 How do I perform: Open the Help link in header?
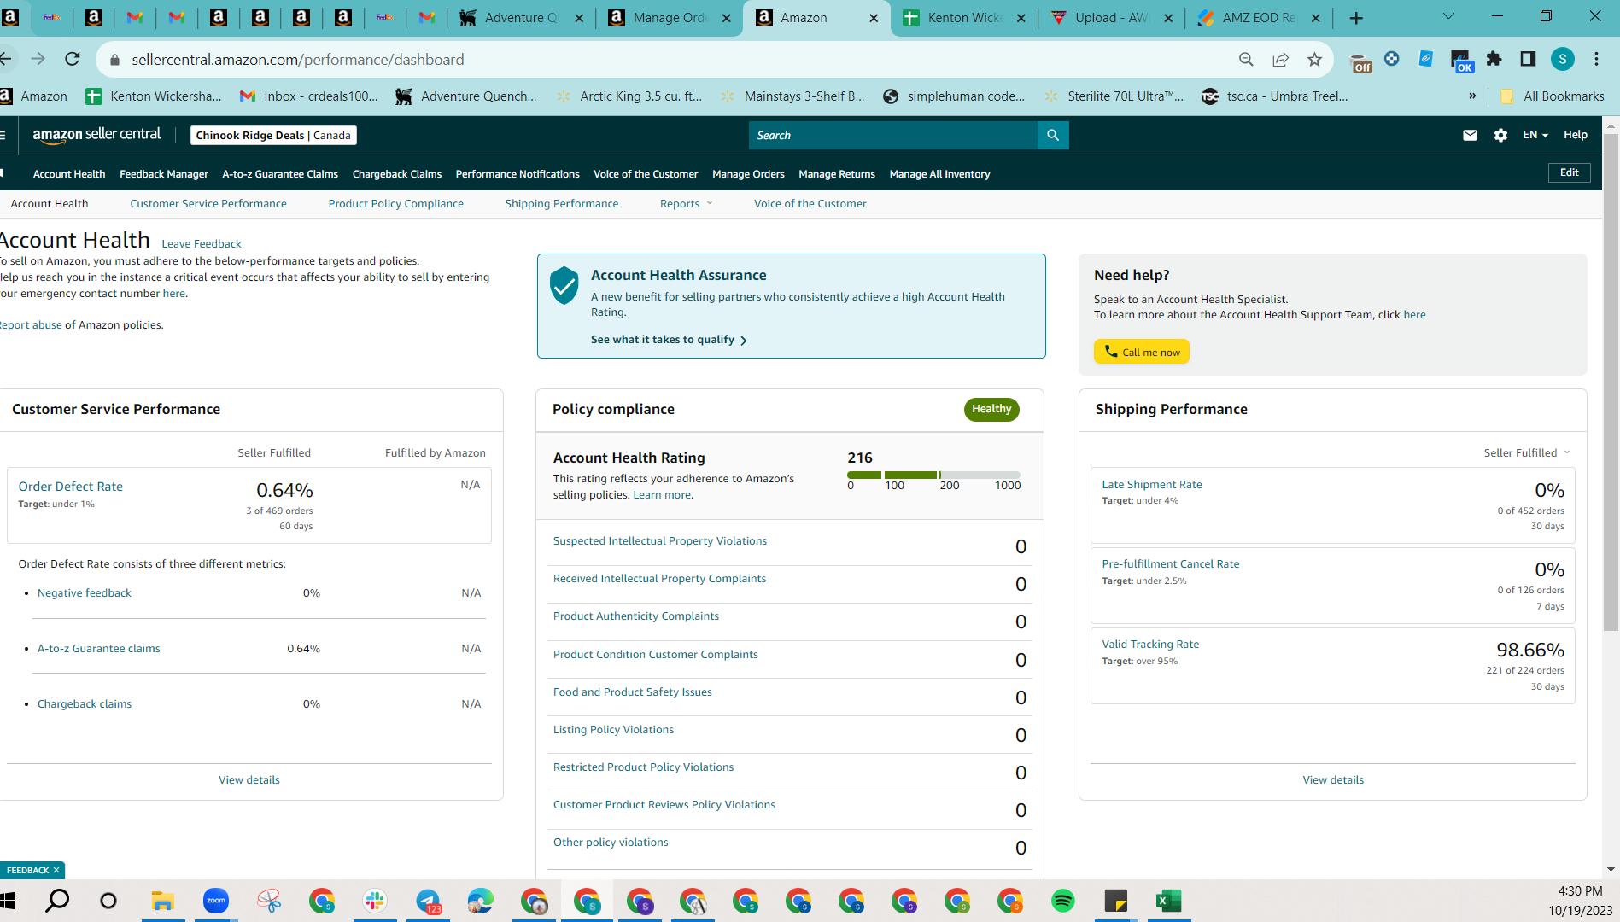click(x=1576, y=135)
